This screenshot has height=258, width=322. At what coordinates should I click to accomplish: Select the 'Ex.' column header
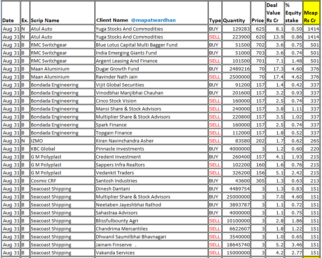pos(25,13)
